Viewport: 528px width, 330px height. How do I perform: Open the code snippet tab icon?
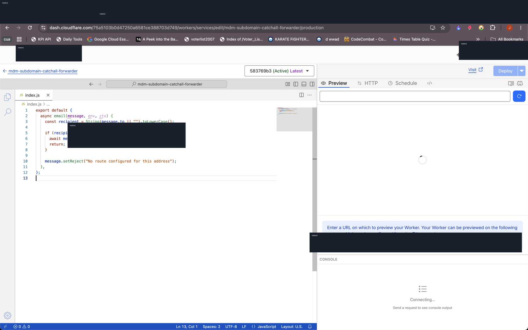[x=430, y=83]
